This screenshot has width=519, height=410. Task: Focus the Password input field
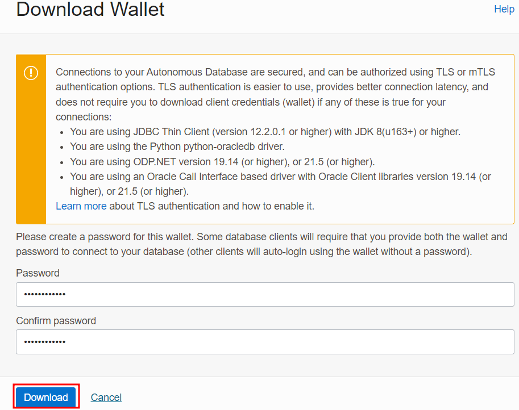click(x=265, y=294)
